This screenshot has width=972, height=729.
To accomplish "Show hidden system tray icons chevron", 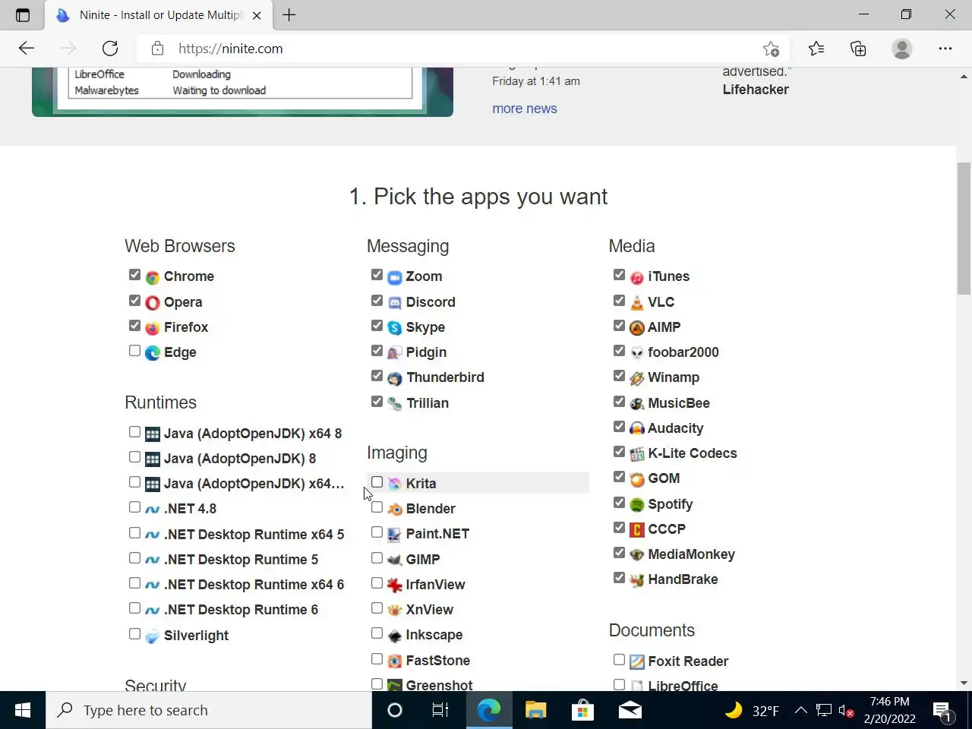I will click(x=800, y=711).
